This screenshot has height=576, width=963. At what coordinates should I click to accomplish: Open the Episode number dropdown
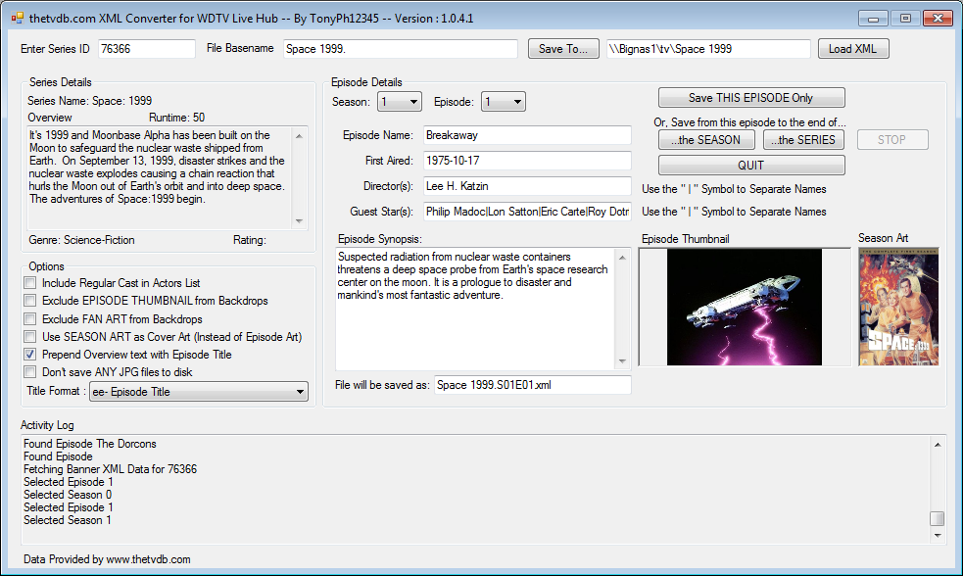(x=503, y=102)
